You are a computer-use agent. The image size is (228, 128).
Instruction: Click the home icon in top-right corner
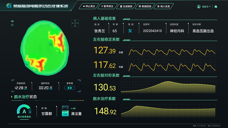tap(216, 6)
